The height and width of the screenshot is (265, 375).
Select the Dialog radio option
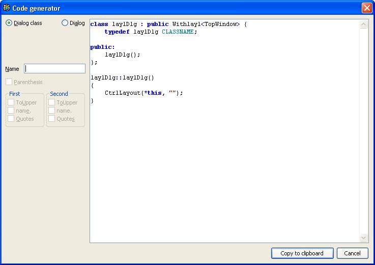pos(65,23)
